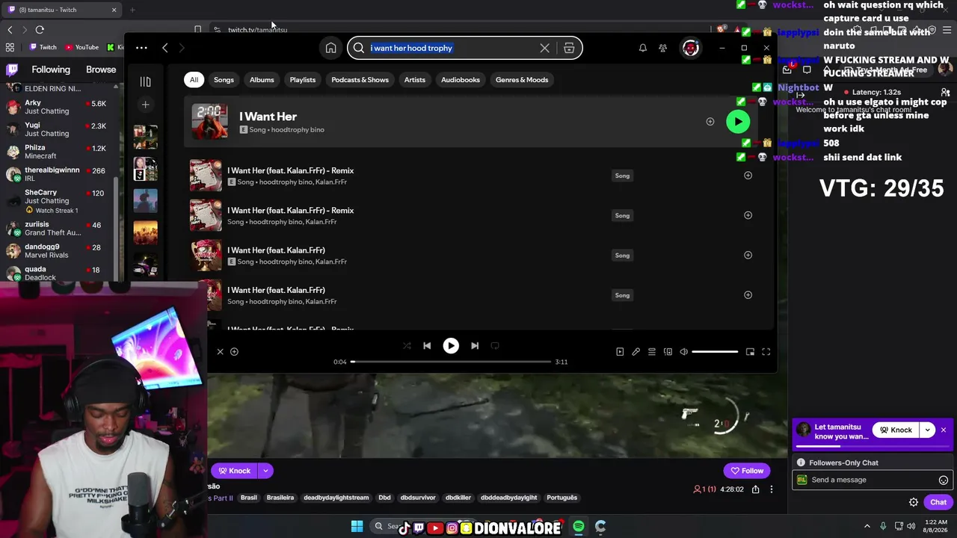
Task: Toggle the Spotify miniplayer
Action: tap(750, 352)
